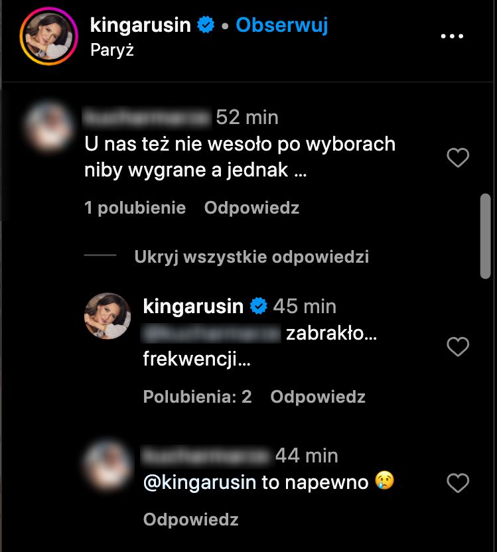Viewport: 497px width, 552px height.
Task: Click the comments scrollbar thumb
Action: point(485,236)
